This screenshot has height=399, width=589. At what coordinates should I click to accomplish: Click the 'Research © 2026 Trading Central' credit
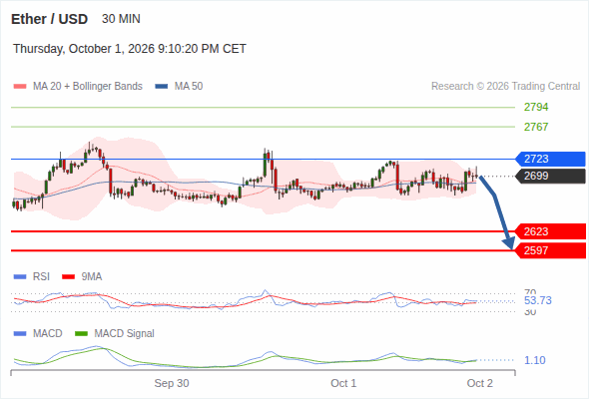[505, 87]
